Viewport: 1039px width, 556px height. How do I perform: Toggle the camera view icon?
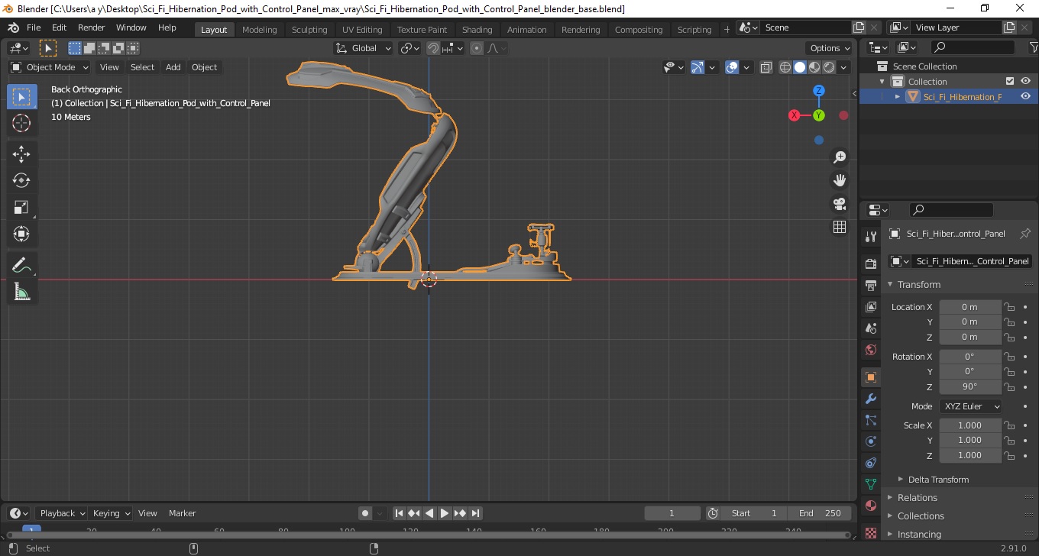(x=840, y=204)
